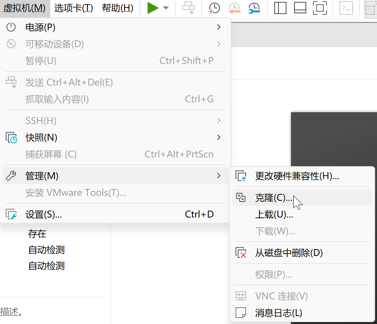The width and height of the screenshot is (377, 324).
Task: Expand the SSH(H) submenu arrow
Action: tap(219, 121)
